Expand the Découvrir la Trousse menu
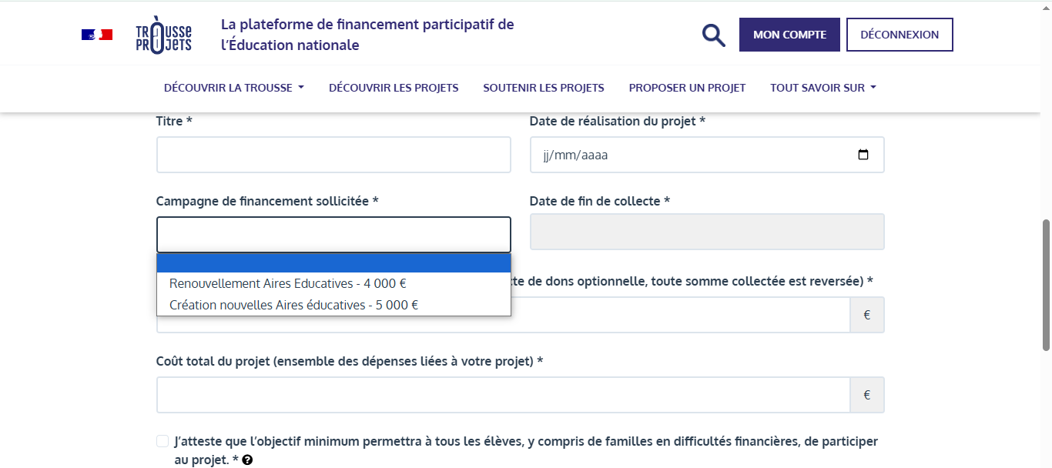 pyautogui.click(x=234, y=88)
